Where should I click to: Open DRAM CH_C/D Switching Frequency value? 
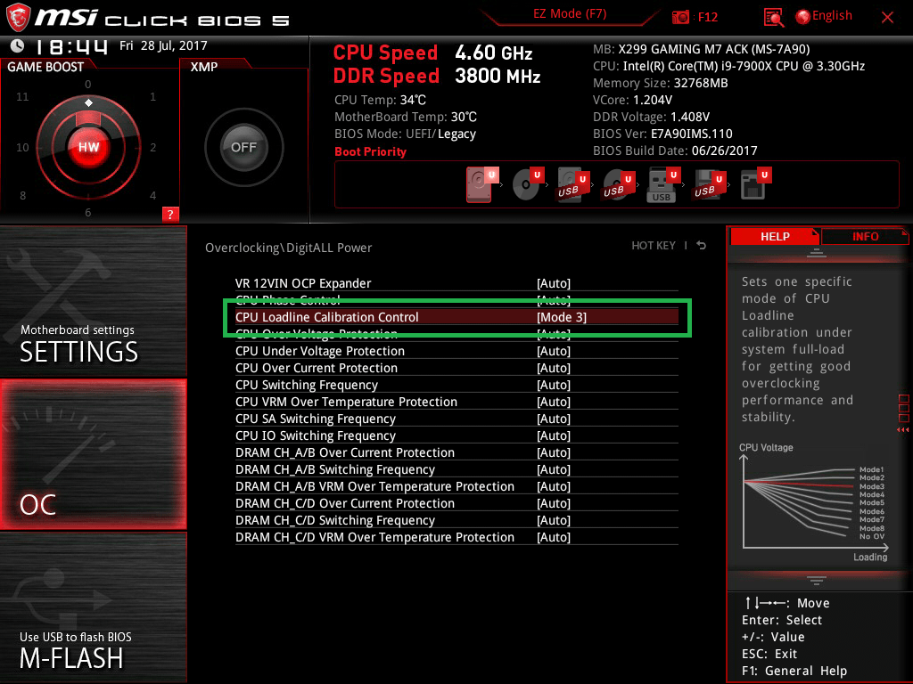coord(554,519)
